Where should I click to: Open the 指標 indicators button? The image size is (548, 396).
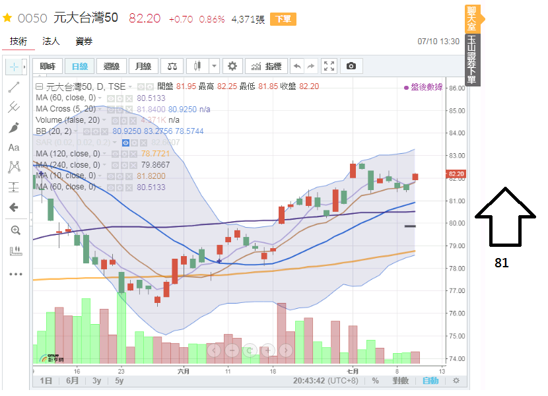pyautogui.click(x=266, y=66)
